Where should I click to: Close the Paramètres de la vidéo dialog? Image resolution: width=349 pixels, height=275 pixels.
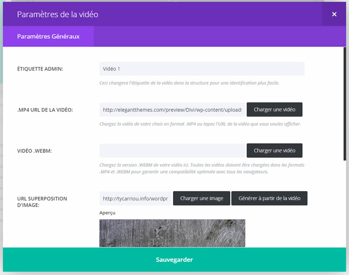(x=334, y=14)
